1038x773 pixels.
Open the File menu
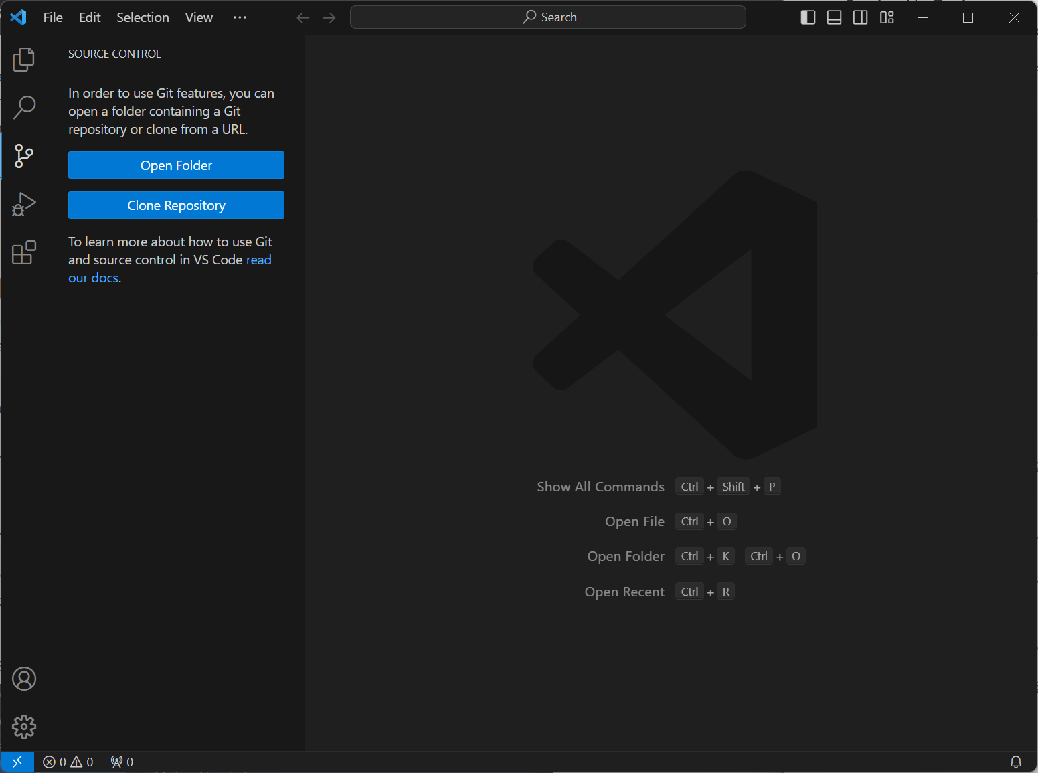coord(53,17)
